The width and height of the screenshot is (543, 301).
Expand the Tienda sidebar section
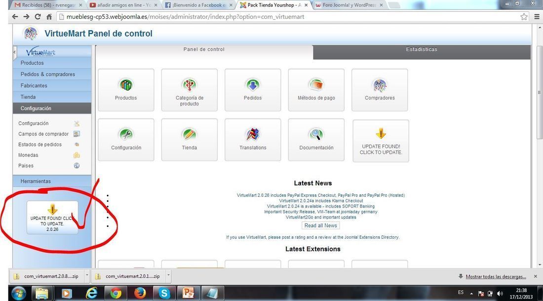[x=52, y=97]
